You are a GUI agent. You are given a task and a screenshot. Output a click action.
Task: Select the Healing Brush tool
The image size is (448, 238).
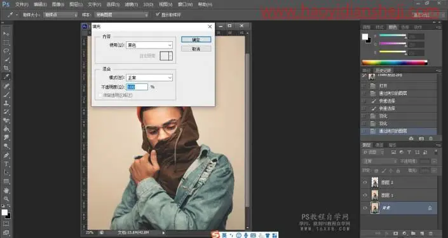(x=6, y=86)
